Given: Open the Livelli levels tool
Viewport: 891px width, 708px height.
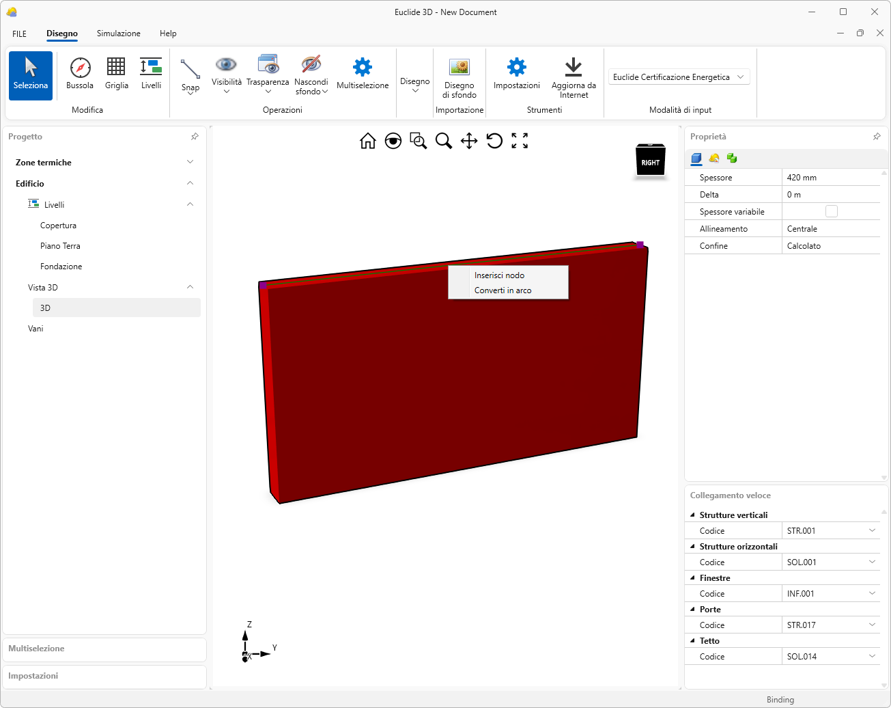Looking at the screenshot, I should (x=151, y=67).
